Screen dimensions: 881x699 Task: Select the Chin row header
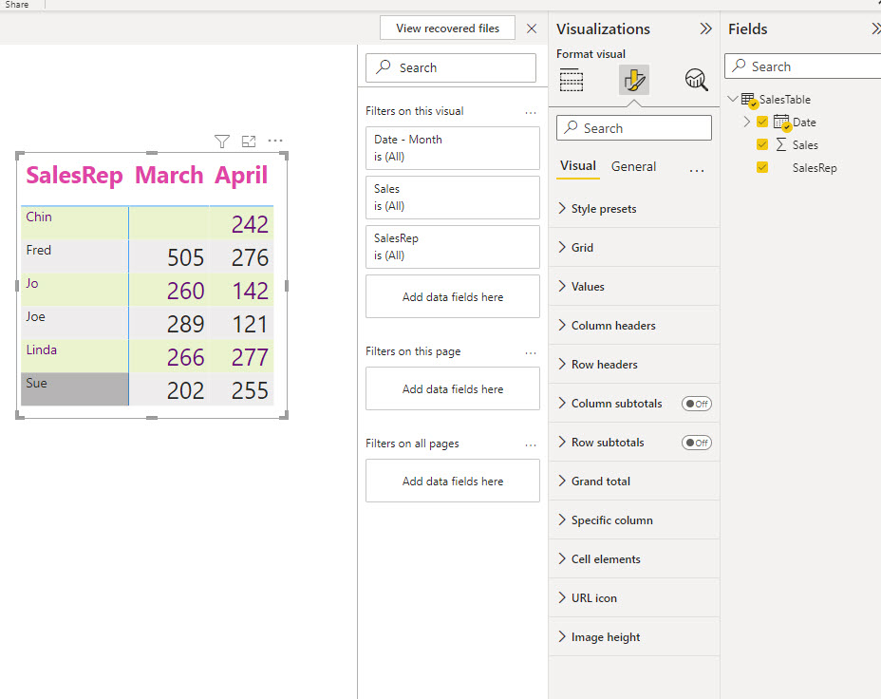point(75,223)
